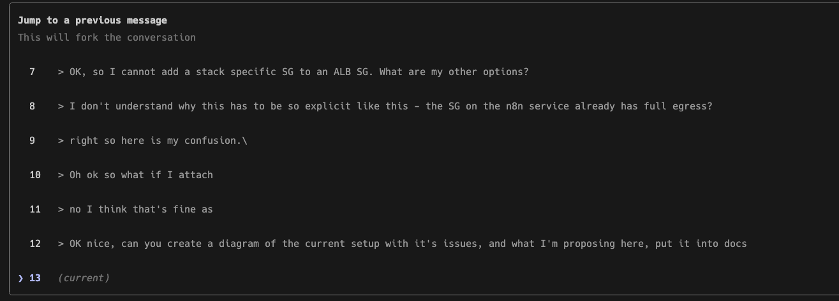Click the selection arrow beside 13
The image size is (839, 301).
tap(20, 277)
